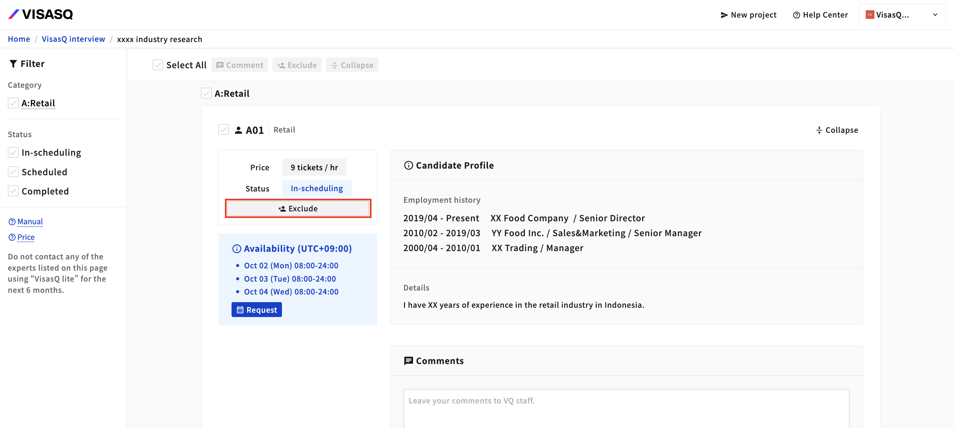
Task: Click the New project arrow icon
Action: click(724, 15)
